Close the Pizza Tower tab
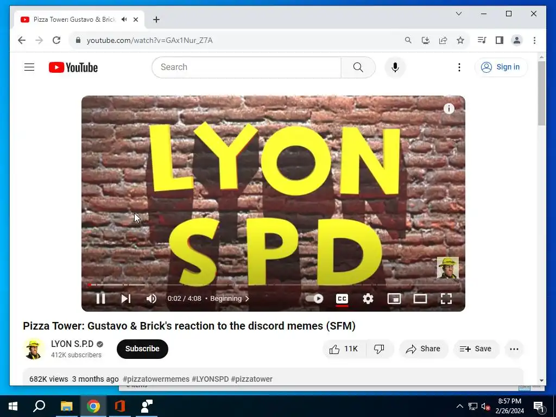556x417 pixels. 136,20
